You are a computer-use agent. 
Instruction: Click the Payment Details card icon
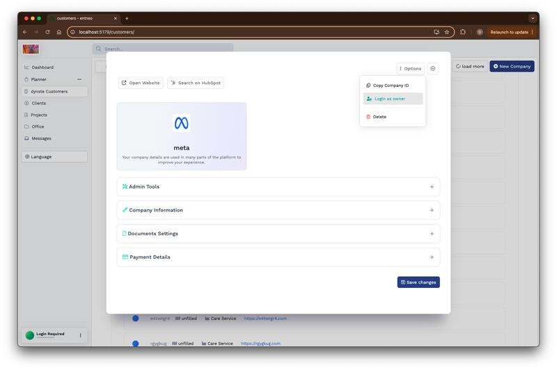[125, 257]
